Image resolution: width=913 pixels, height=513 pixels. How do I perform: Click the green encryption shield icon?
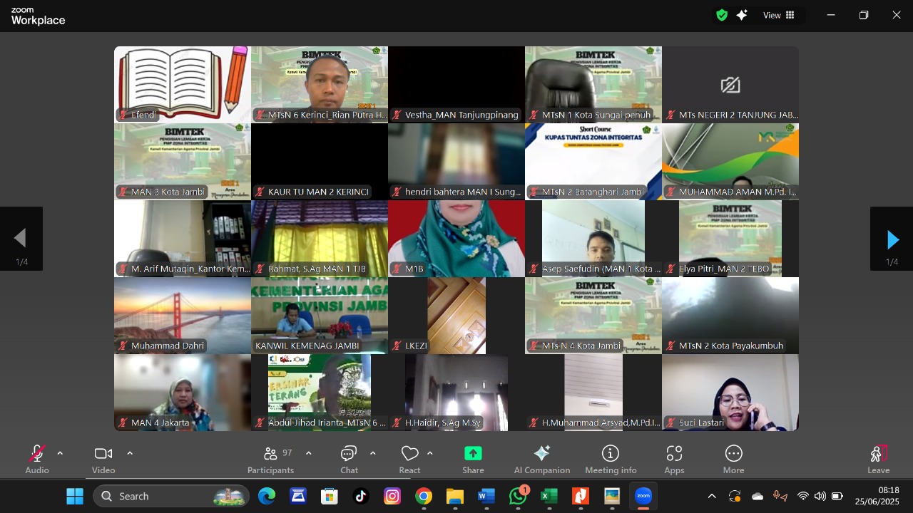pyautogui.click(x=722, y=15)
